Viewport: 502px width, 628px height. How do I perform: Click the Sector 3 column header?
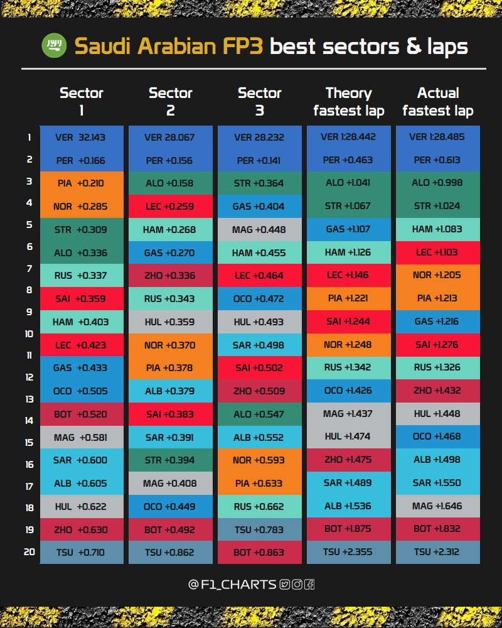point(259,102)
